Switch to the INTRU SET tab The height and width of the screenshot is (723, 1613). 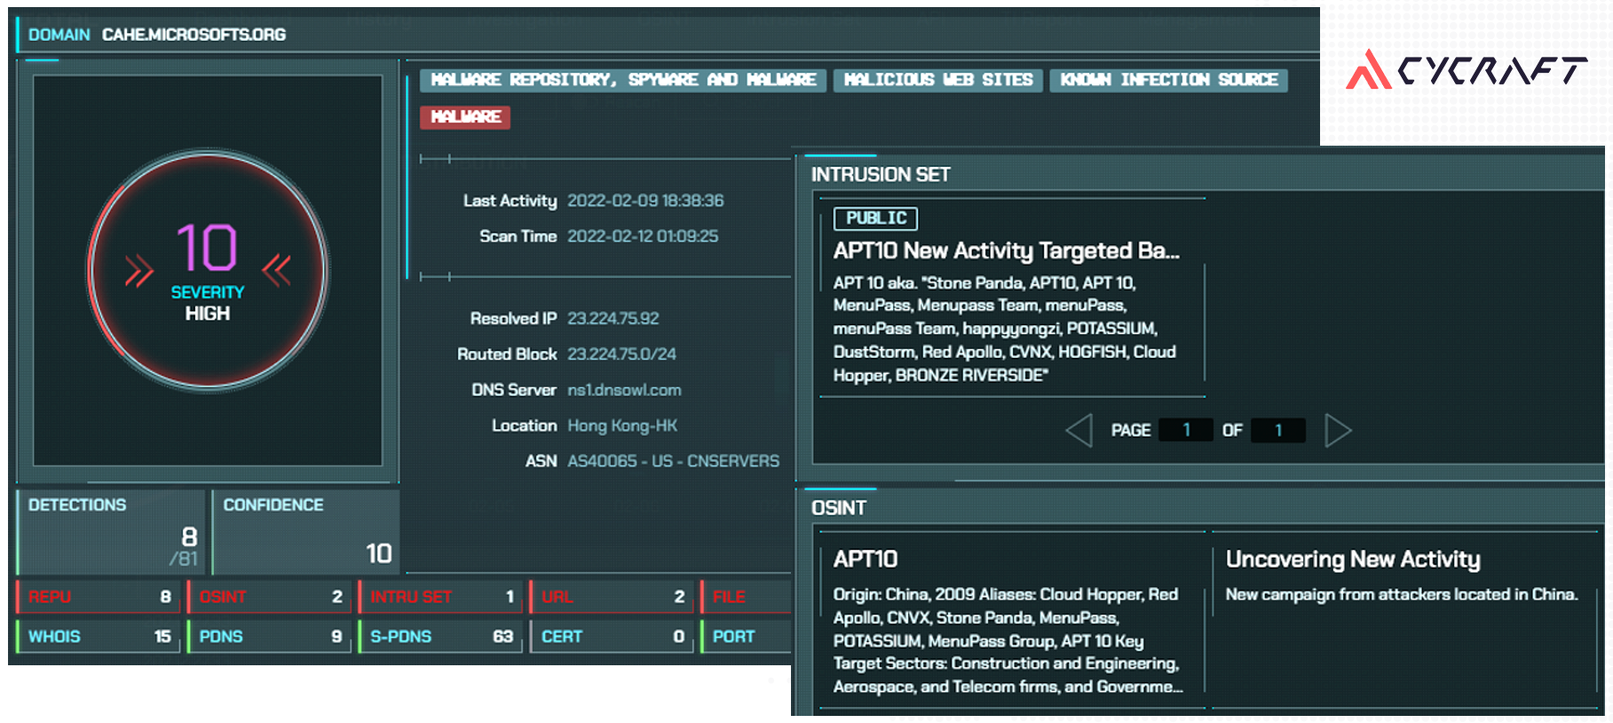click(x=441, y=597)
